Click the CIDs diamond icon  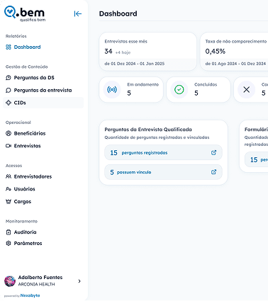click(x=9, y=103)
